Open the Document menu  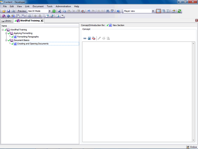(38, 6)
